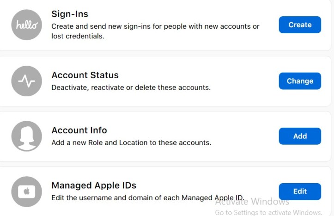Click the "Deactivate, reactivate or delete" description text
Screen dimensions: 334x216
[131, 87]
